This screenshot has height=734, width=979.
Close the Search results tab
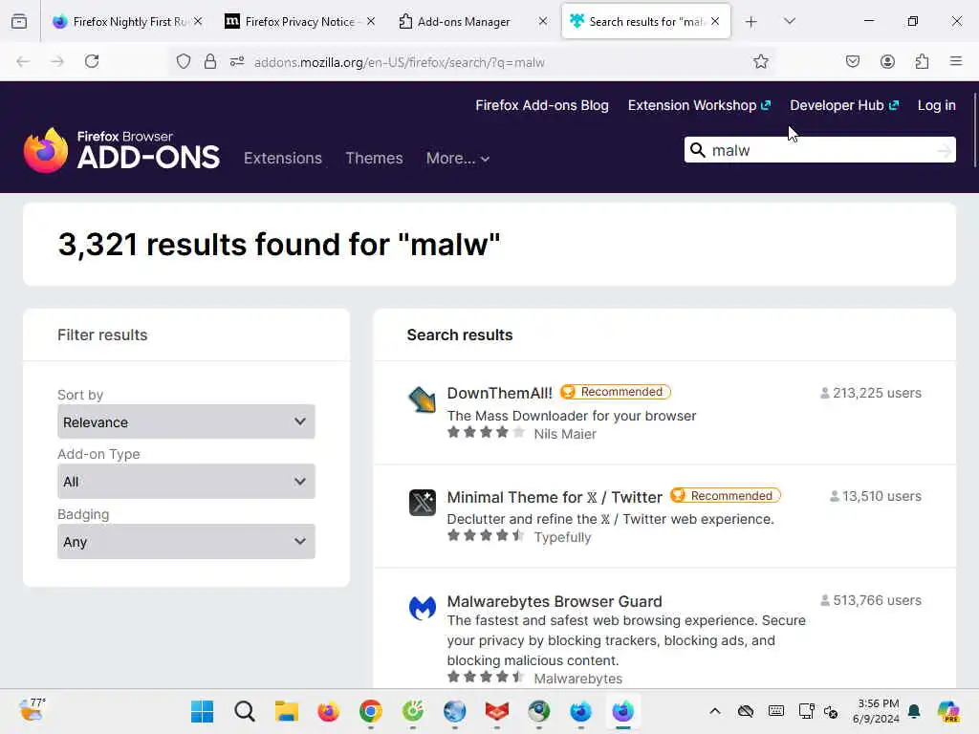pos(715,21)
